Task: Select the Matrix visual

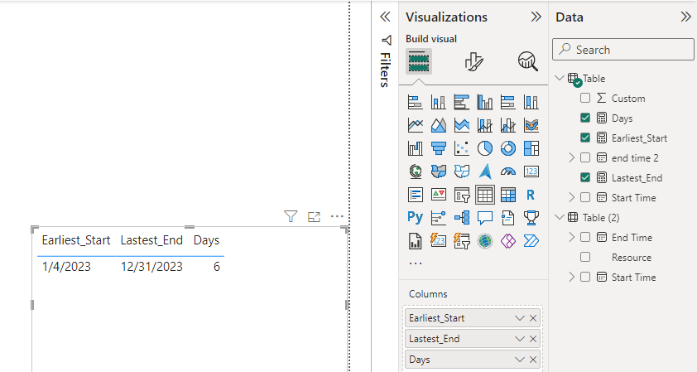Action: click(508, 195)
